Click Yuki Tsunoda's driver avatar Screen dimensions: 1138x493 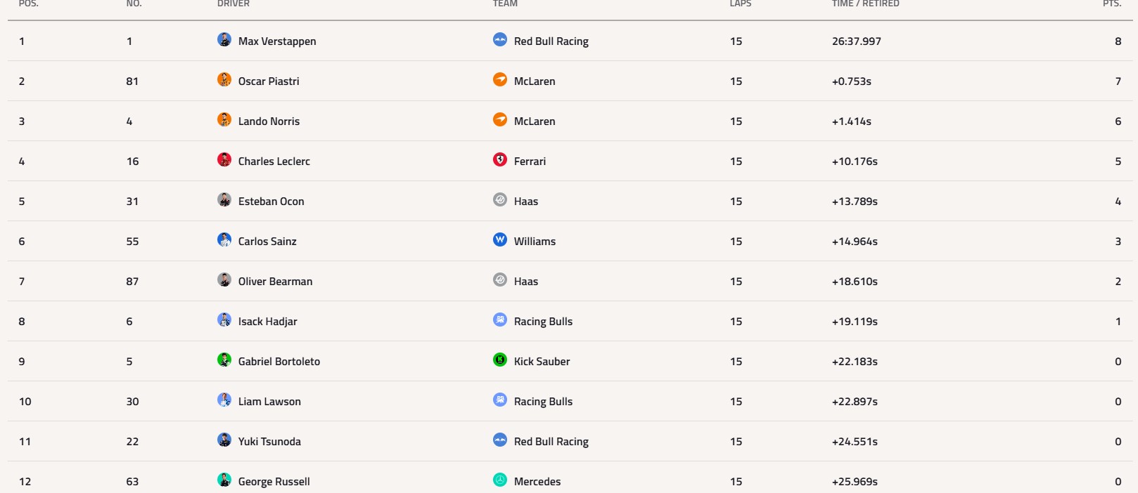click(x=224, y=440)
